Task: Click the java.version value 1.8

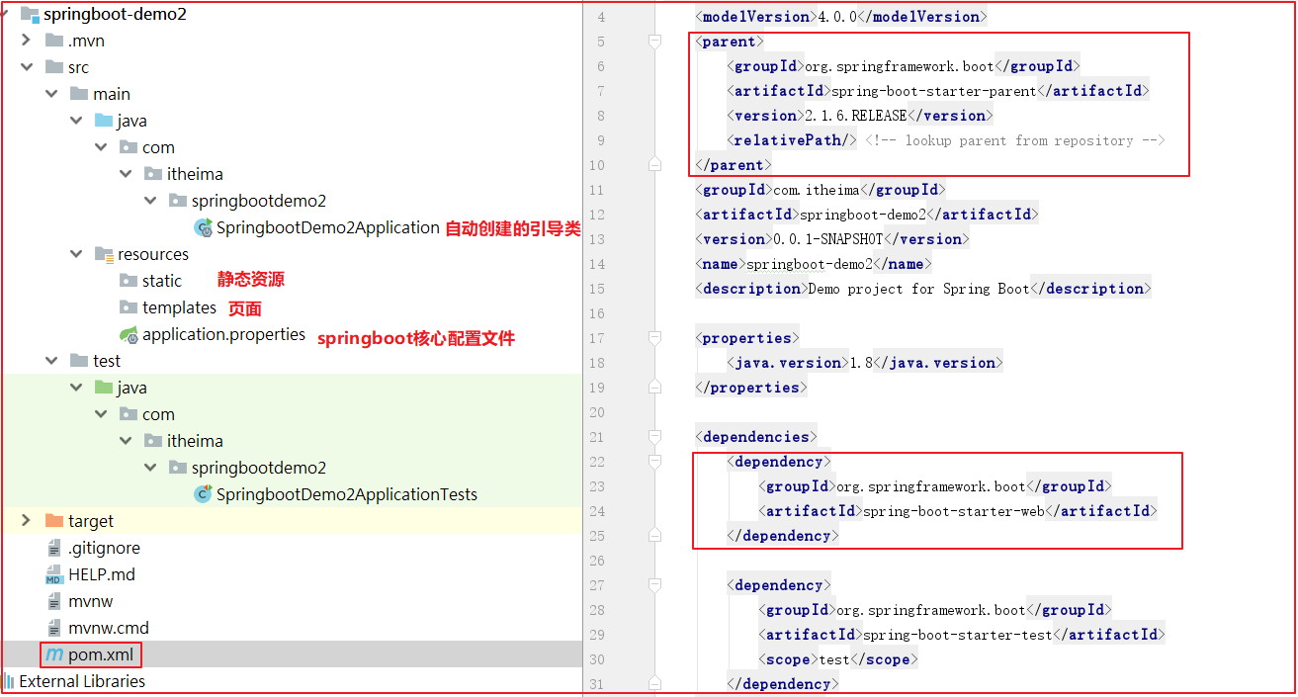Action: pos(862,363)
